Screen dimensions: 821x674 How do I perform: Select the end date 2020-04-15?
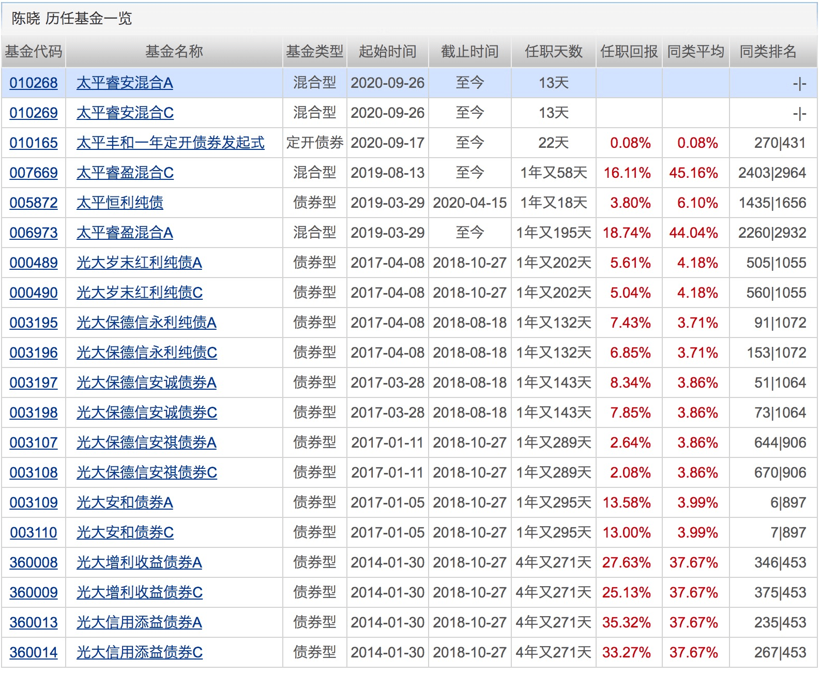[x=470, y=203]
